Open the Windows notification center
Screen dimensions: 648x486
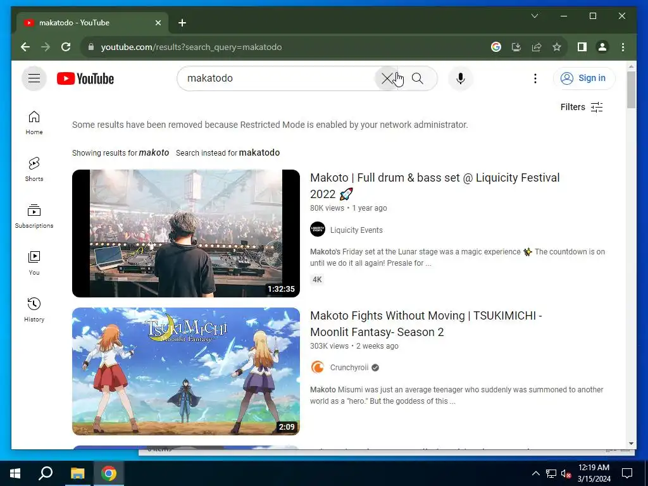[x=627, y=473]
